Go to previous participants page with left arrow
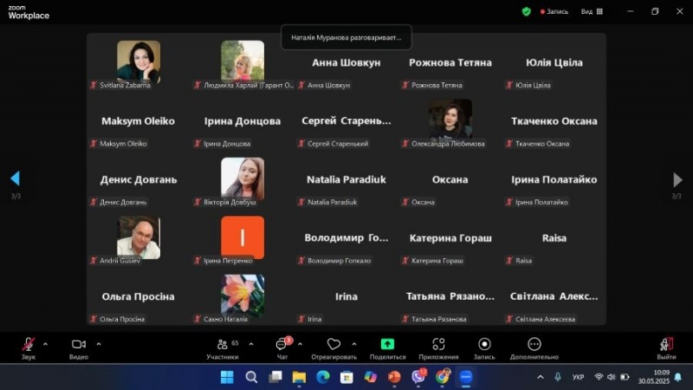 15,179
